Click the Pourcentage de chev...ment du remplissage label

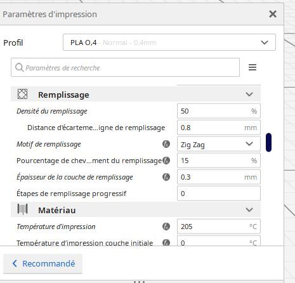tap(89, 161)
